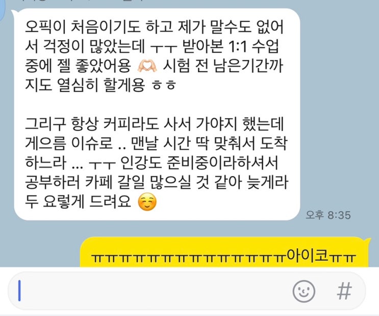
Task: Tap the 인강도 준비중이라하셔서 line
Action: 199,163
